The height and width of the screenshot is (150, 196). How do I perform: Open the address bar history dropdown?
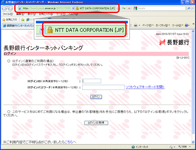click(x=73, y=9)
